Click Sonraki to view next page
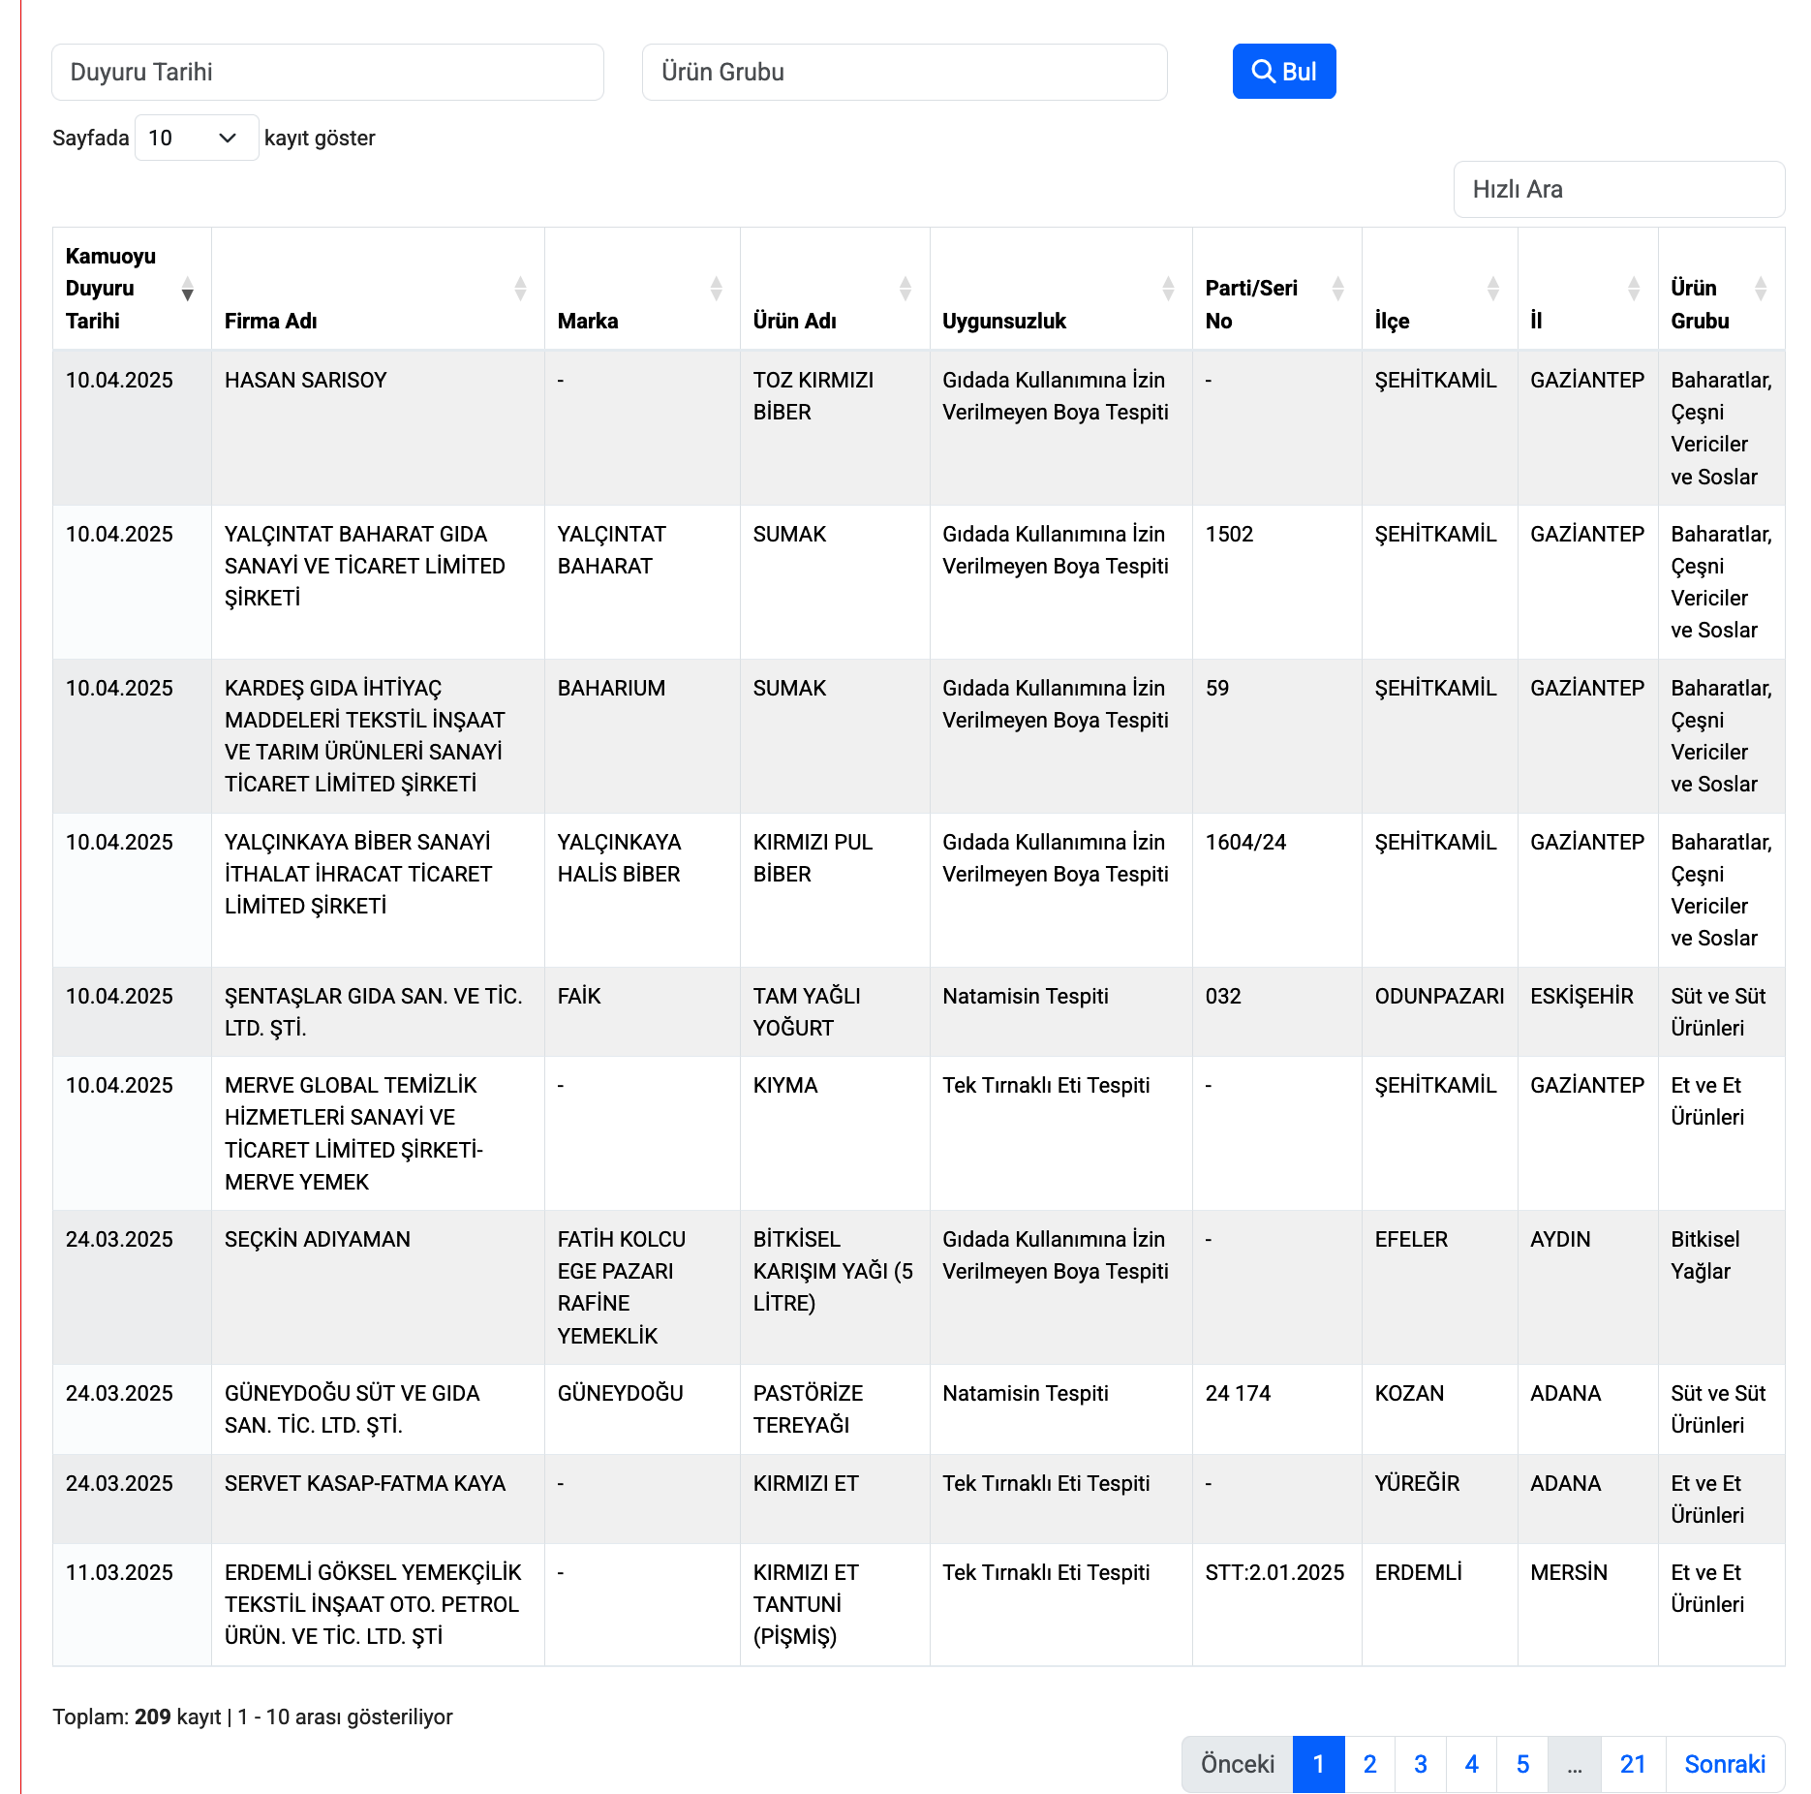This screenshot has width=1811, height=1794. coord(1725,1764)
